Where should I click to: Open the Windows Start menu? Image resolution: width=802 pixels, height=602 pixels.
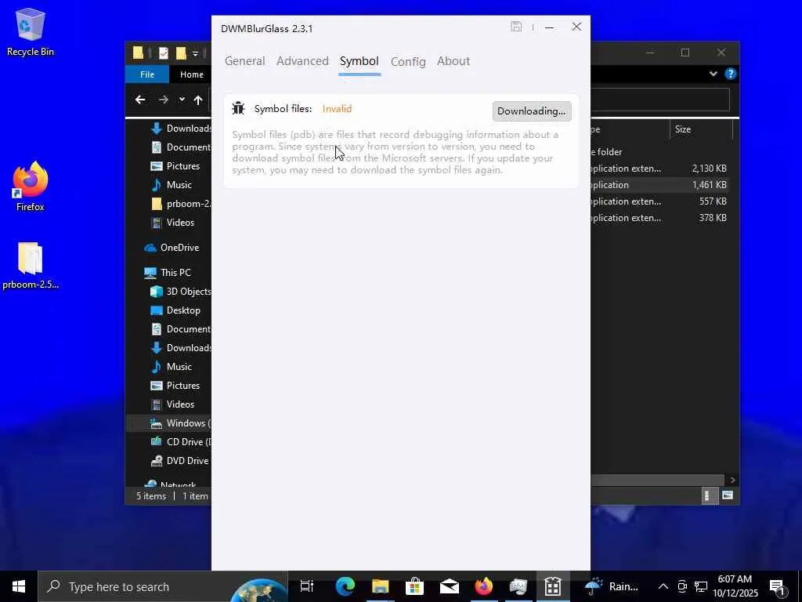tap(19, 586)
